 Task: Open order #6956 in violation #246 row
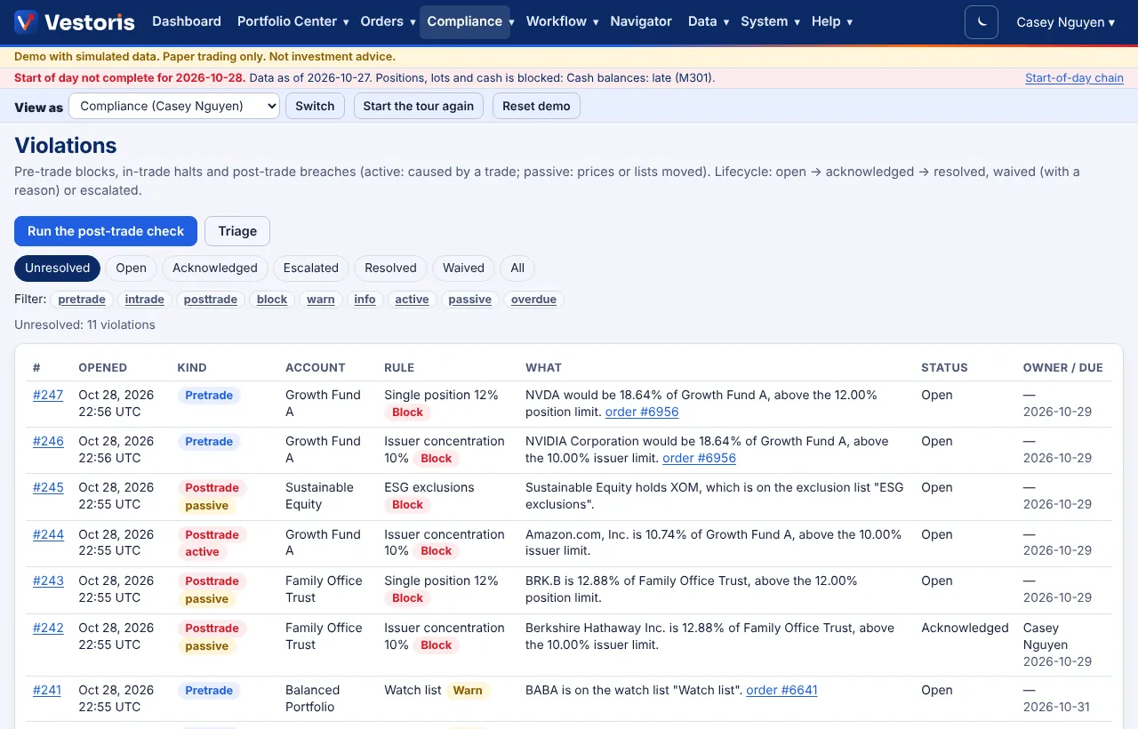tap(700, 458)
